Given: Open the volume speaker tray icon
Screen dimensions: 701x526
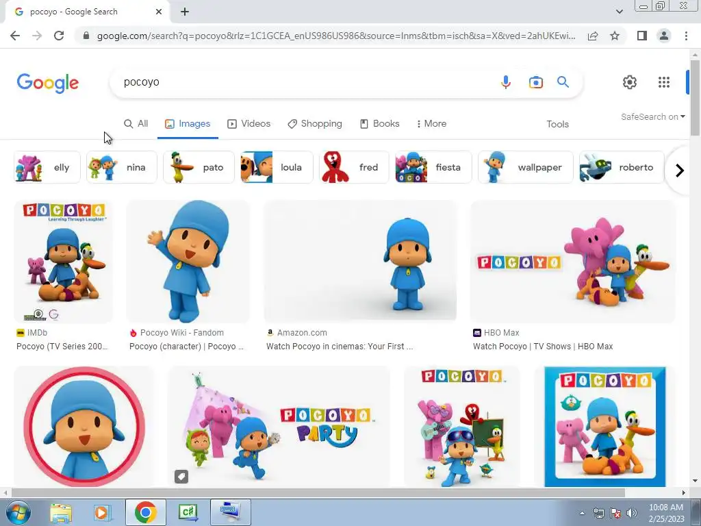Looking at the screenshot, I should 632,513.
